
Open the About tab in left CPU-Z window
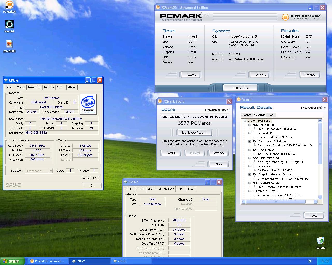(x=72, y=87)
